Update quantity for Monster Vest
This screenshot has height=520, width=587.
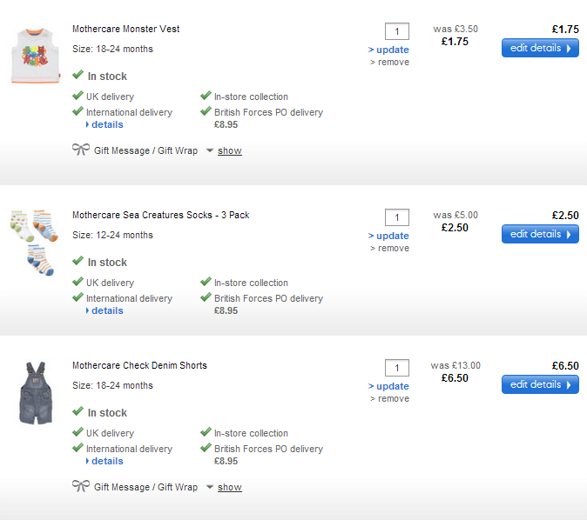388,50
